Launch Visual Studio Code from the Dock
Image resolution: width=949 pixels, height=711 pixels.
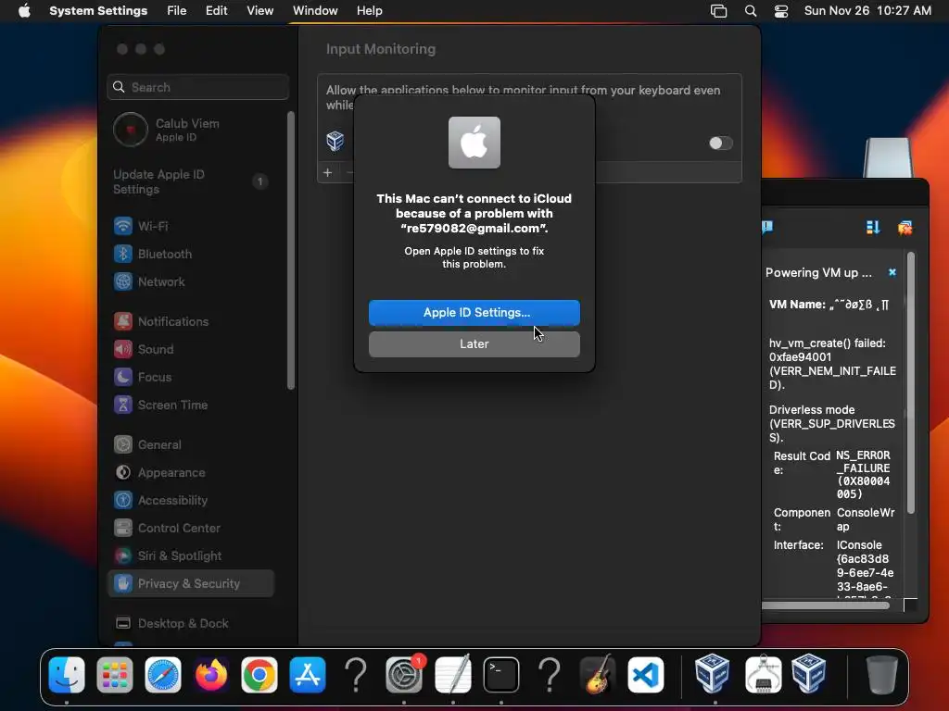click(x=646, y=674)
